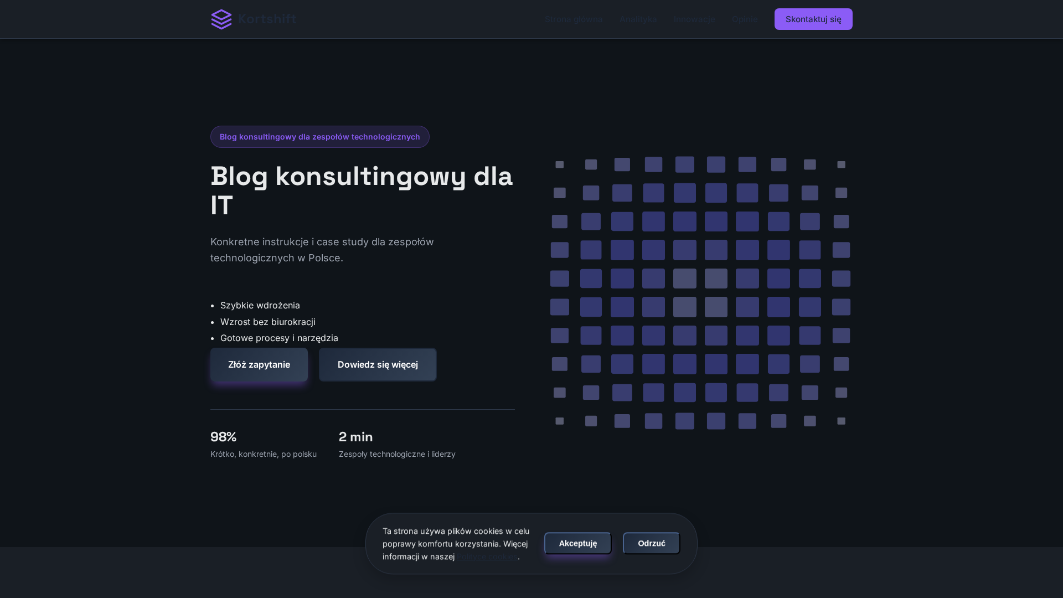
Task: Click the Kortshift stacked-layers logo icon
Action: [x=221, y=19]
